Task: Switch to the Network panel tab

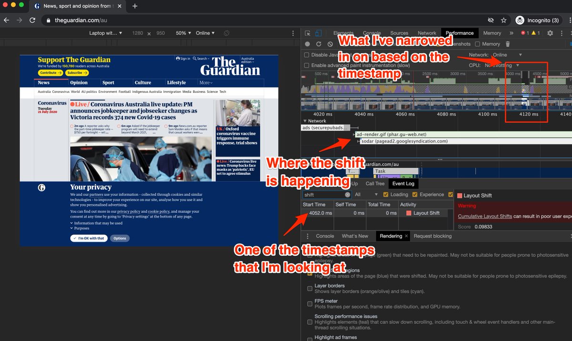Action: pyautogui.click(x=427, y=33)
